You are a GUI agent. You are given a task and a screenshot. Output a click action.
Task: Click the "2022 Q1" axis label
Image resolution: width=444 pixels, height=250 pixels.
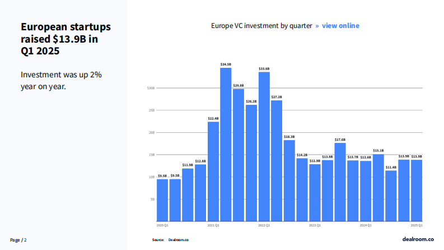[x=264, y=225]
